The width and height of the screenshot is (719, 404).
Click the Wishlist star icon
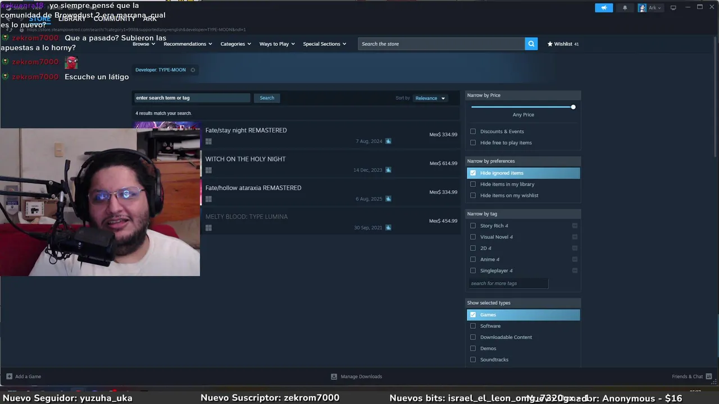[550, 44]
